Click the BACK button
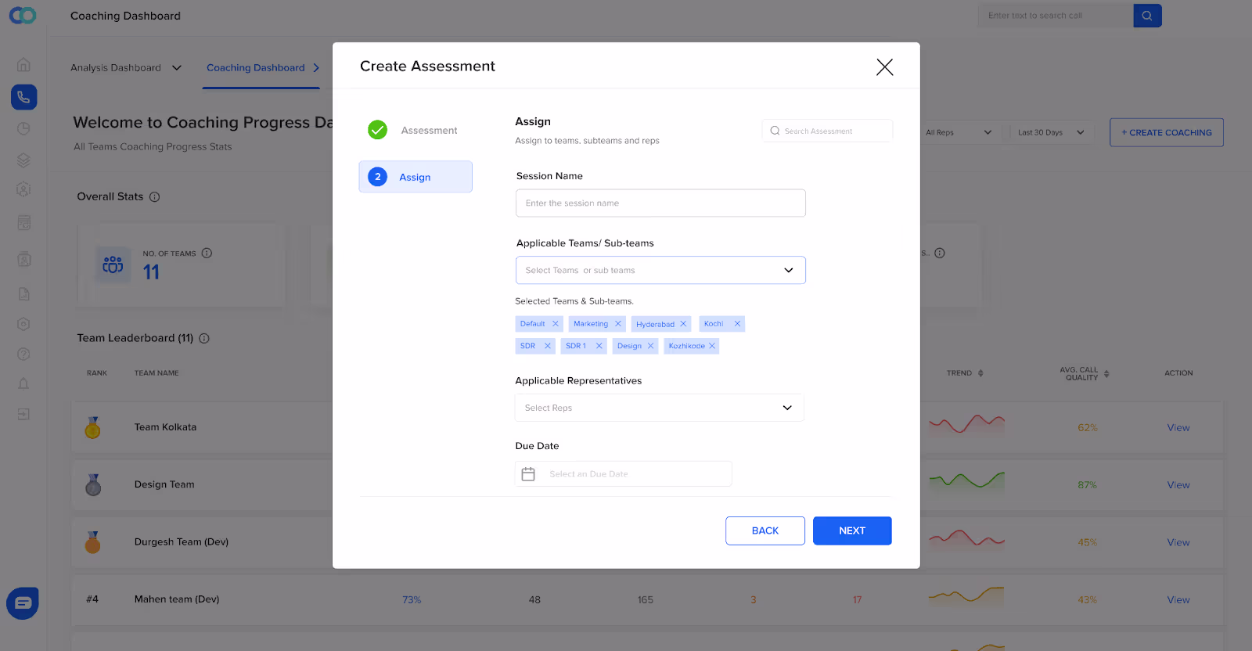The image size is (1252, 651). click(x=765, y=531)
